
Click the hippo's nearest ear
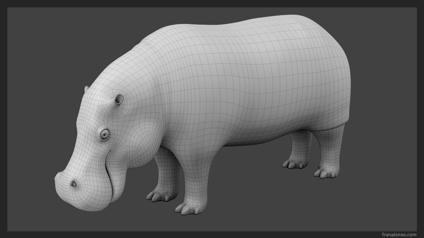pos(119,99)
